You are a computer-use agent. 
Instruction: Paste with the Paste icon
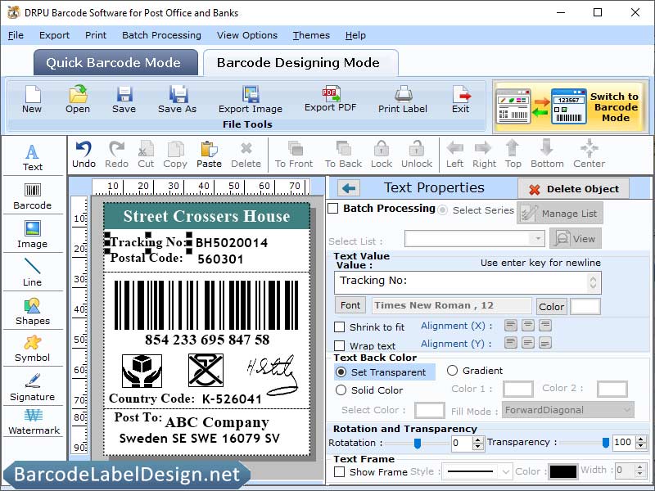[209, 155]
